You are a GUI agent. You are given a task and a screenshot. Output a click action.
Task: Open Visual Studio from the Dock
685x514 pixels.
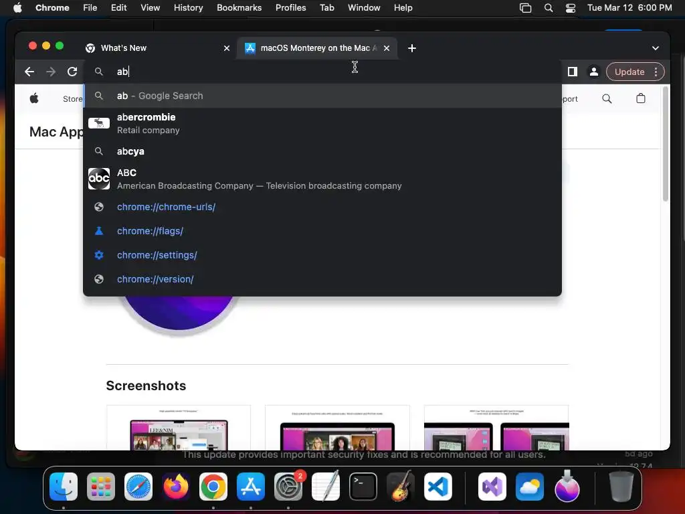click(492, 487)
